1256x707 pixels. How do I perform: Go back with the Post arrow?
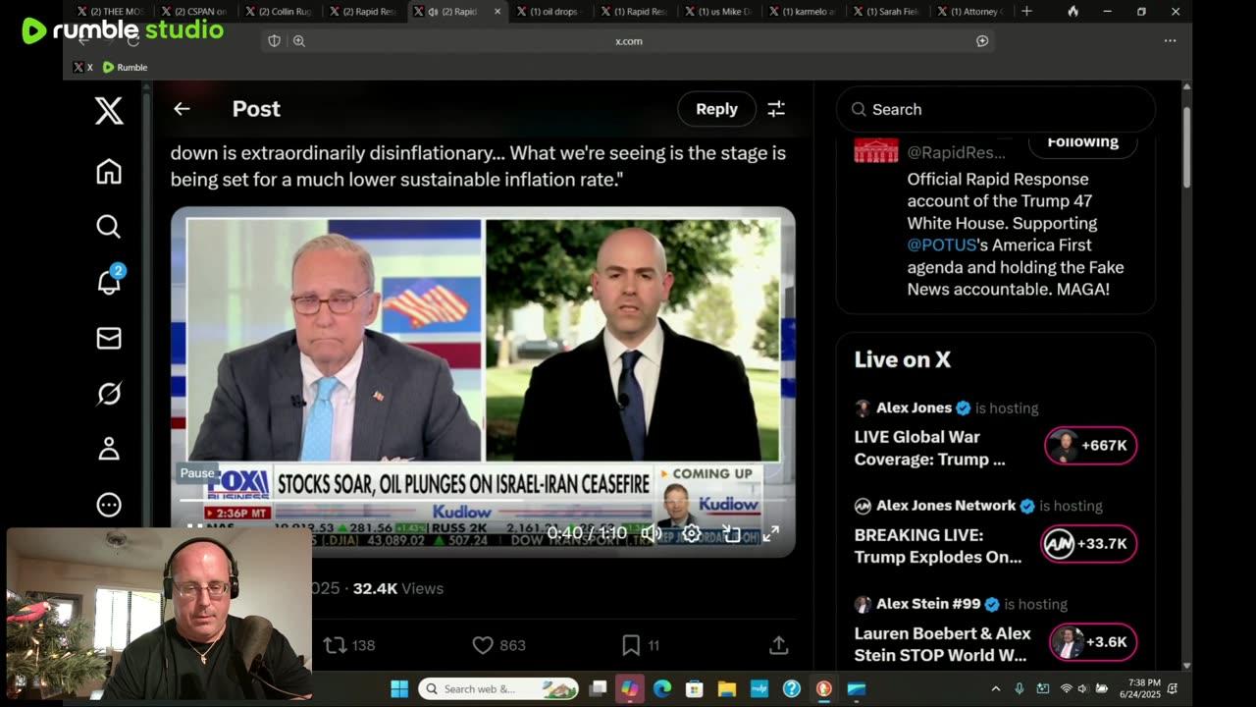click(182, 109)
